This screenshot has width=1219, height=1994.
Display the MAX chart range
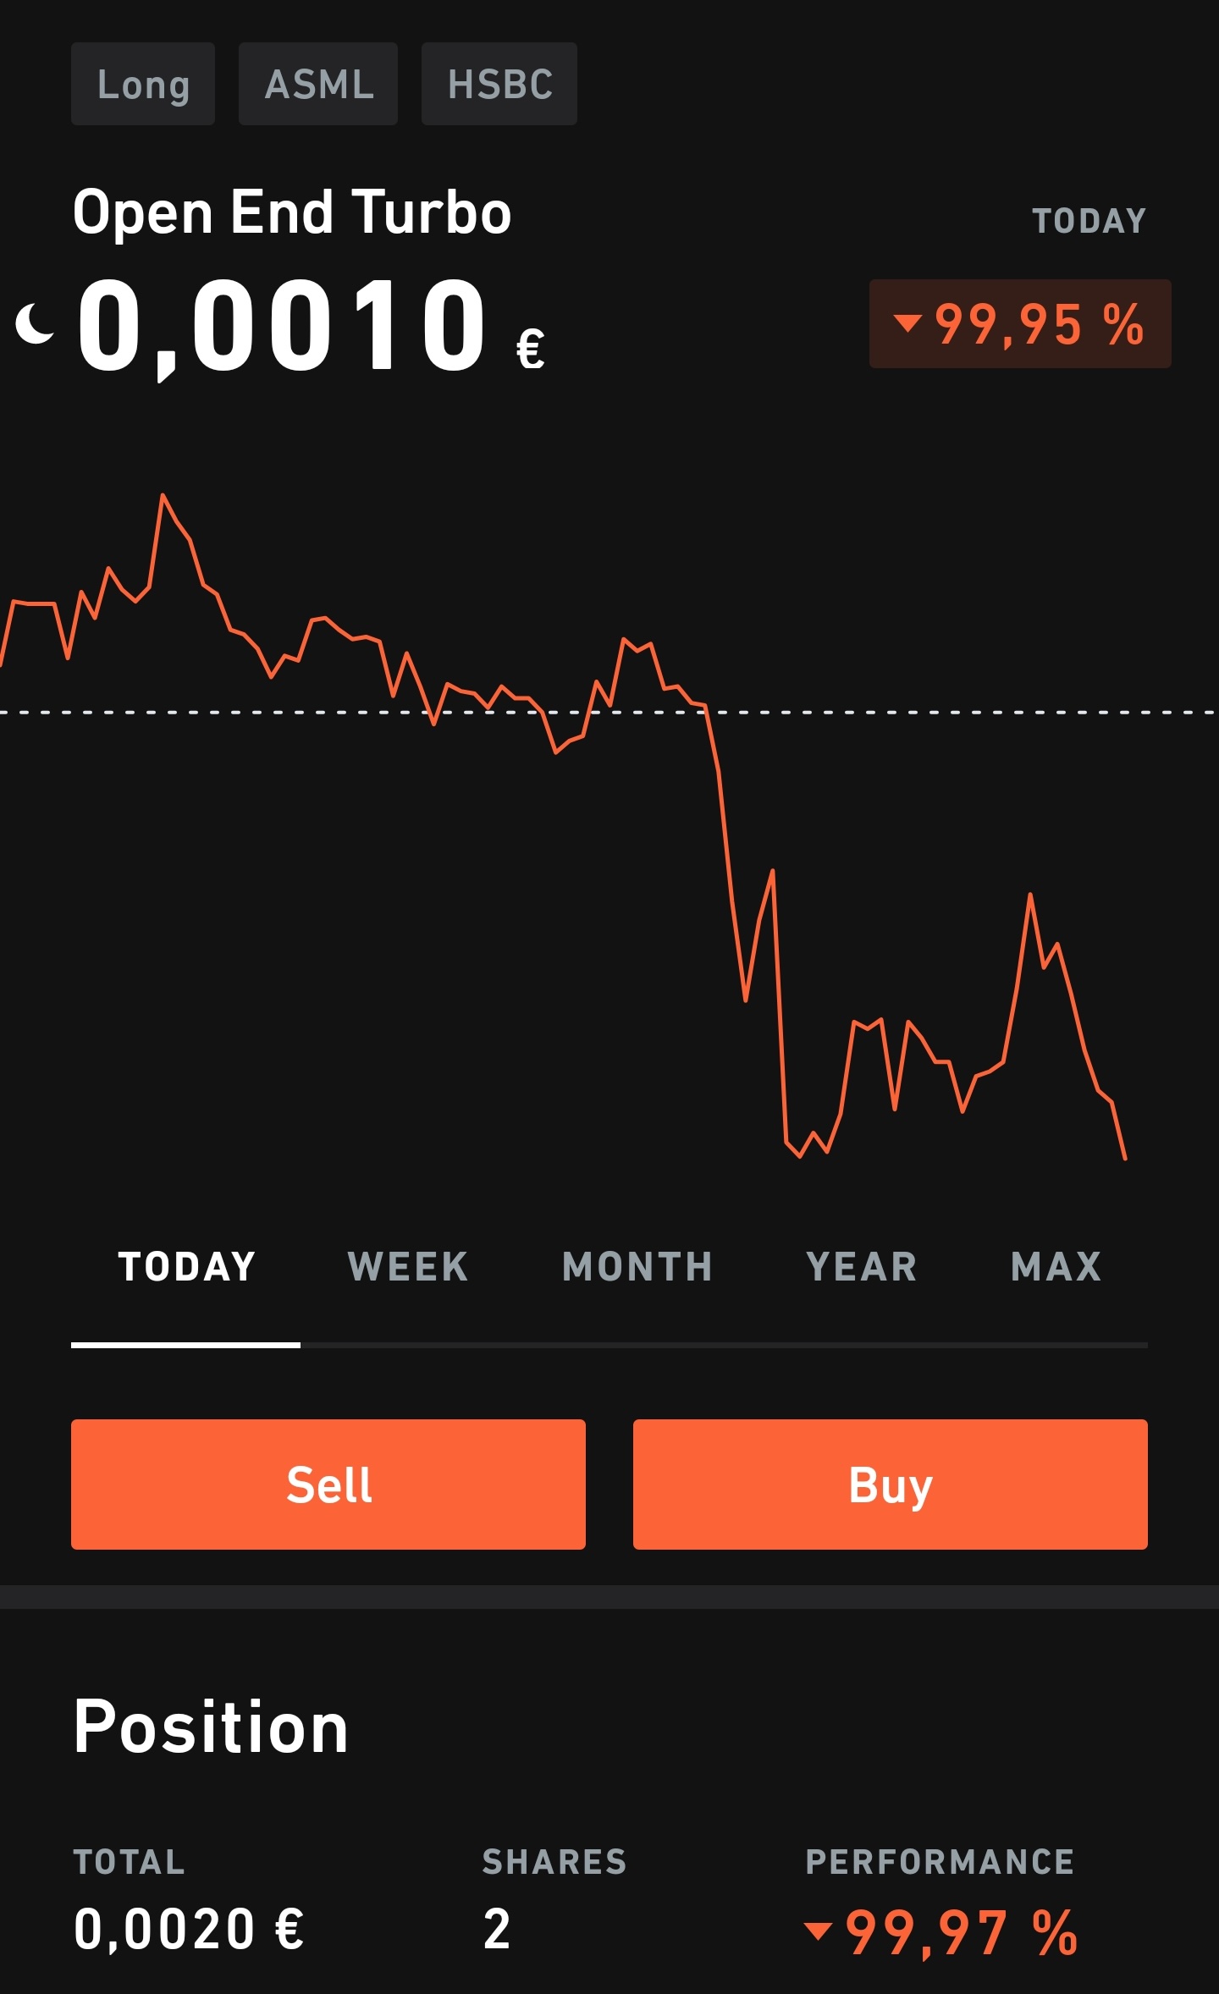click(1056, 1267)
